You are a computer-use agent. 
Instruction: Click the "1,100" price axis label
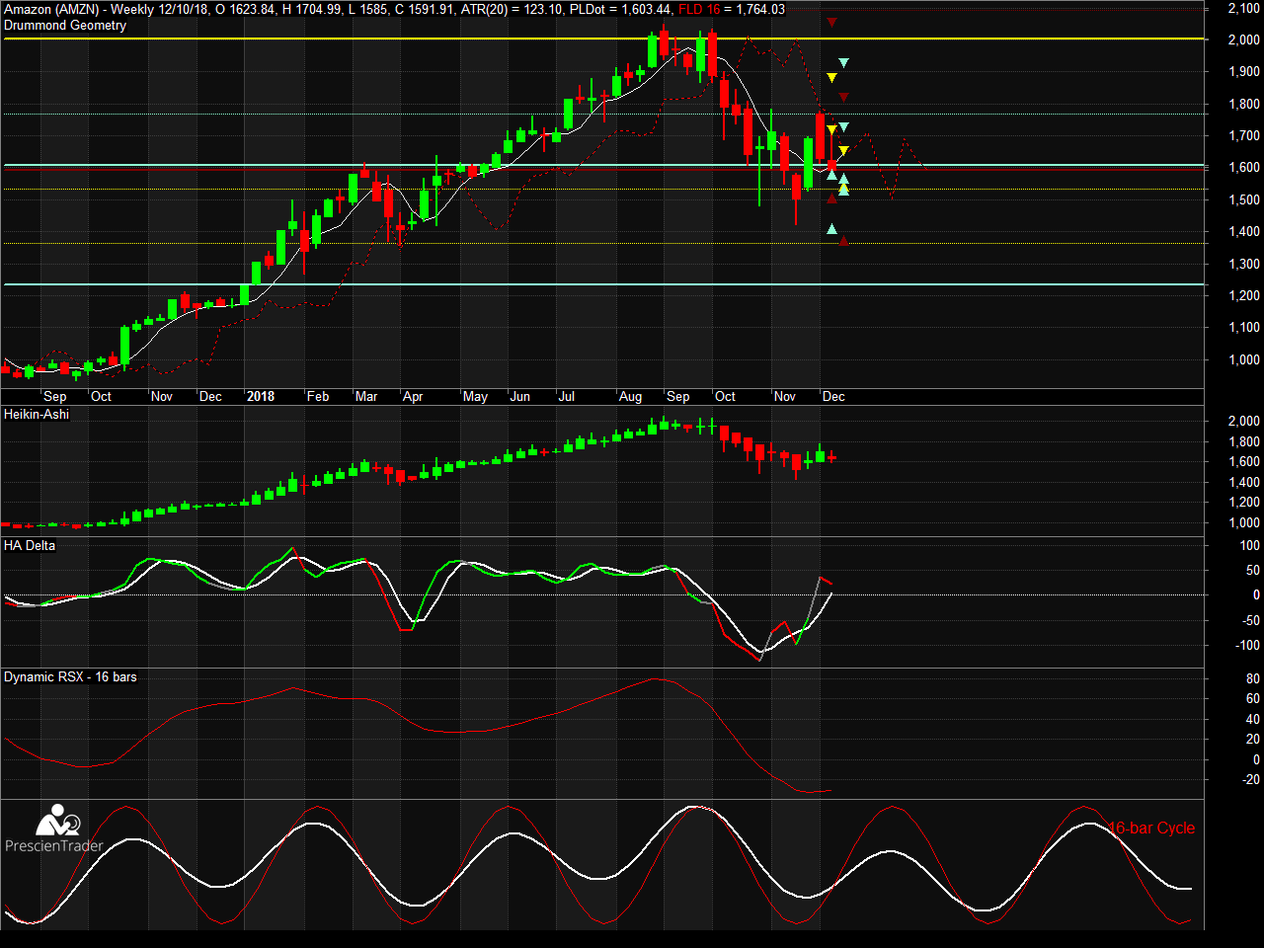point(1244,328)
